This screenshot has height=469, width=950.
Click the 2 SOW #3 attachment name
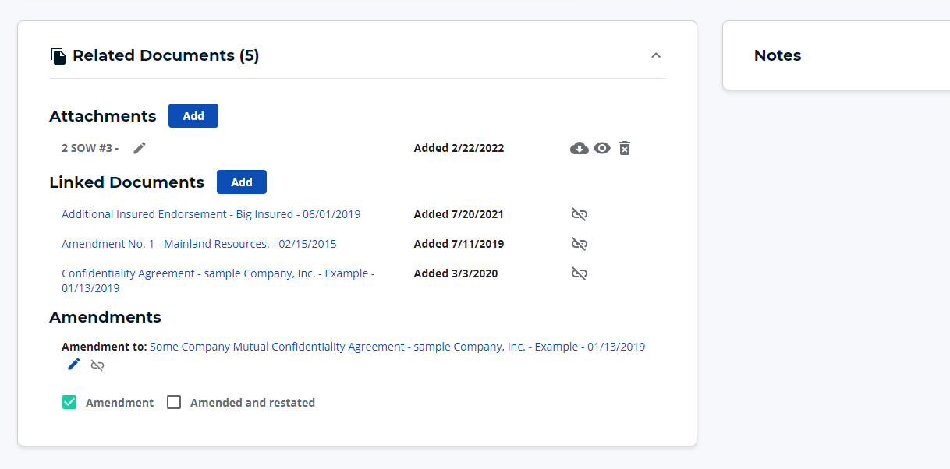pyautogui.click(x=90, y=148)
